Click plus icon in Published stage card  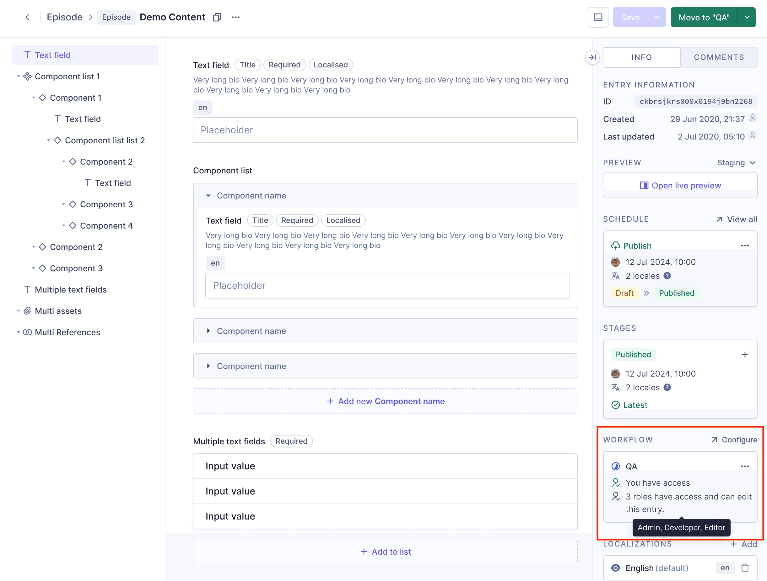tap(744, 355)
